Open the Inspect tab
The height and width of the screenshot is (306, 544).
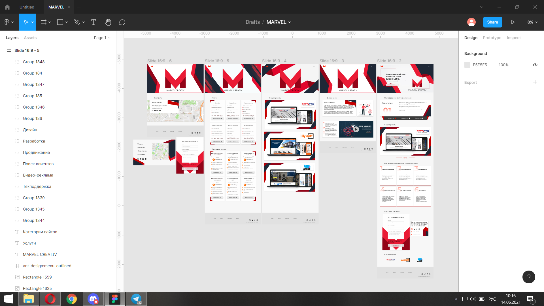coord(514,38)
